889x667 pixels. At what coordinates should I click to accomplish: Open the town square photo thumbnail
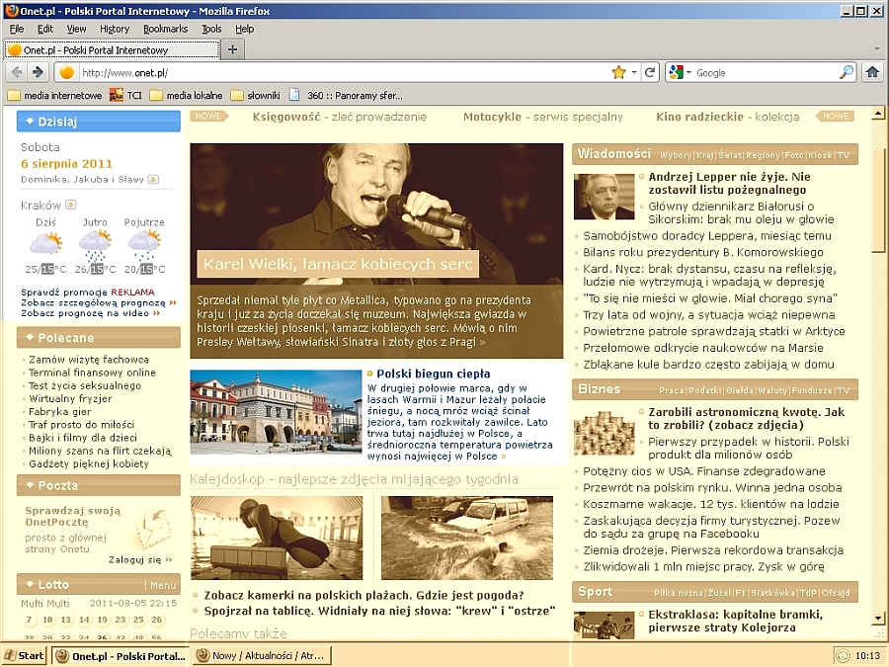[x=276, y=412]
